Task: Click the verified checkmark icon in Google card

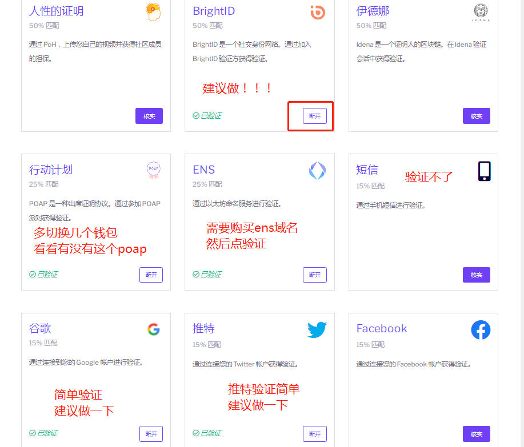Action: point(32,433)
